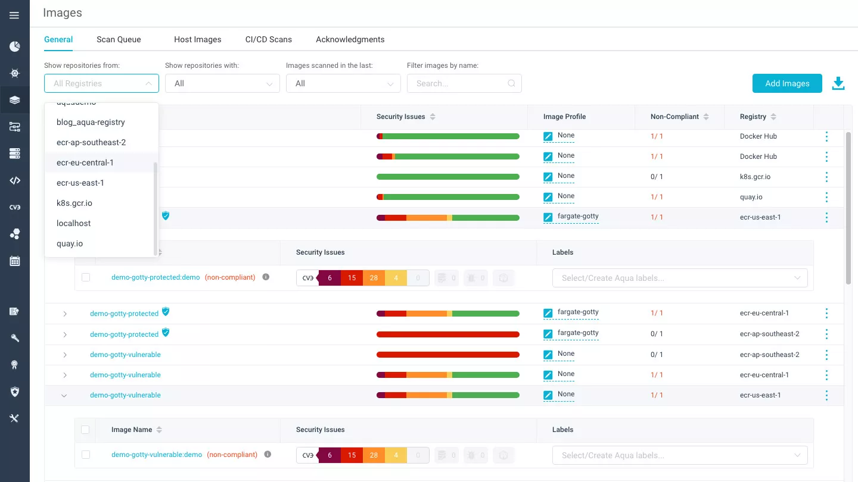Screen dimensions: 858x482
Task: Check the demo-gotty-vulnerable:demo checkbox
Action: click(x=86, y=455)
